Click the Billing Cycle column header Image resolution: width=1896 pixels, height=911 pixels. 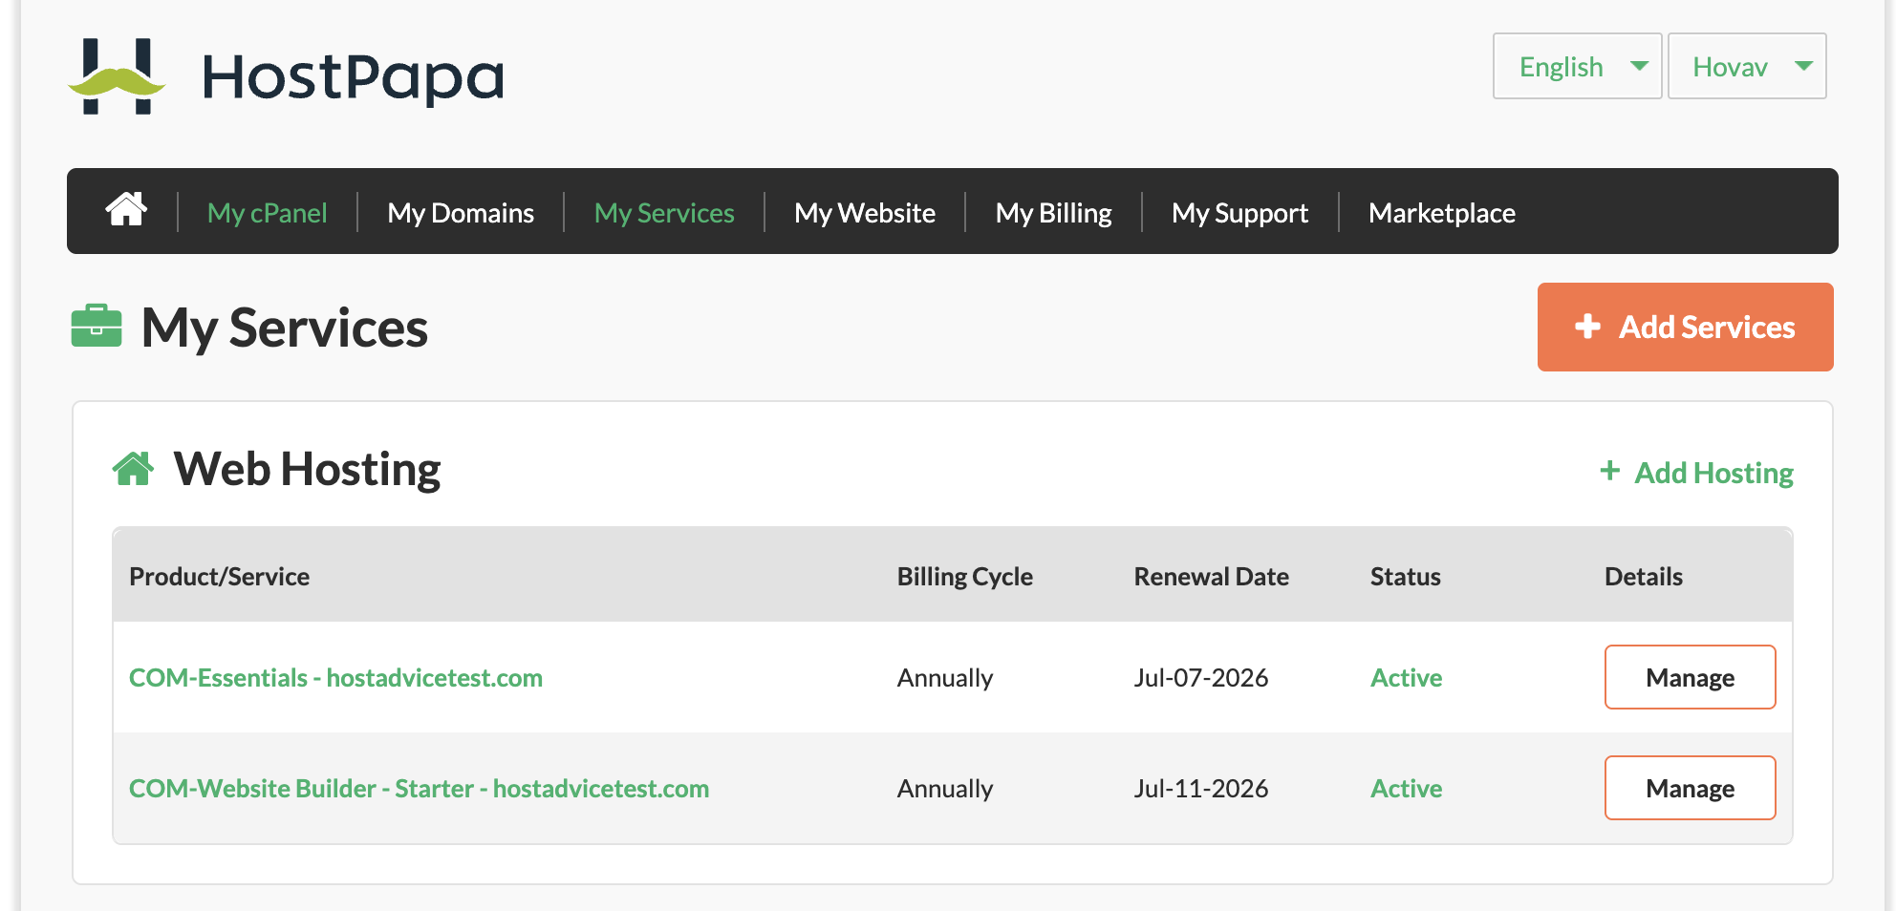pos(964,577)
